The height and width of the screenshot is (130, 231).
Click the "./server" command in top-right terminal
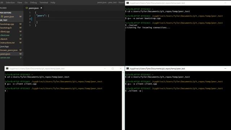(x=132, y=25)
